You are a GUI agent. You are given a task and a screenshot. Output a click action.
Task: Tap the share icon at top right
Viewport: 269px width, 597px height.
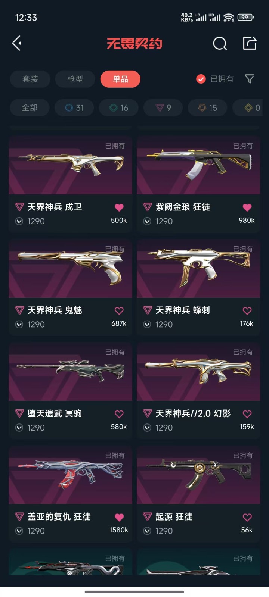(x=250, y=43)
